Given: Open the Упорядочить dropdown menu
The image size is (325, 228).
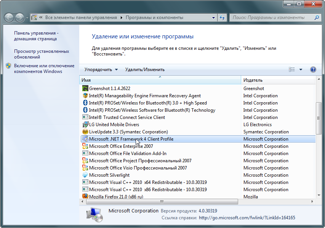Looking at the screenshot, I should pos(101,70).
